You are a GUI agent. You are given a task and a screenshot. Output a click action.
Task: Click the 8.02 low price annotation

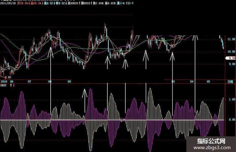tap(8, 77)
